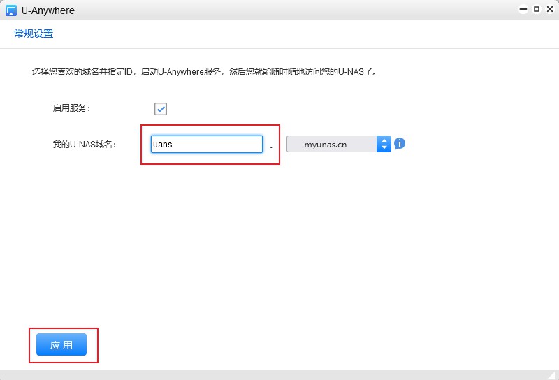
Task: Maximize the U-Anywhere window
Action: pos(537,10)
